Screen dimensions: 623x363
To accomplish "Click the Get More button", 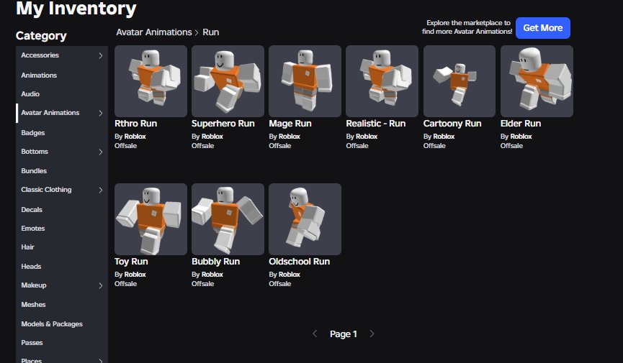I will point(543,28).
